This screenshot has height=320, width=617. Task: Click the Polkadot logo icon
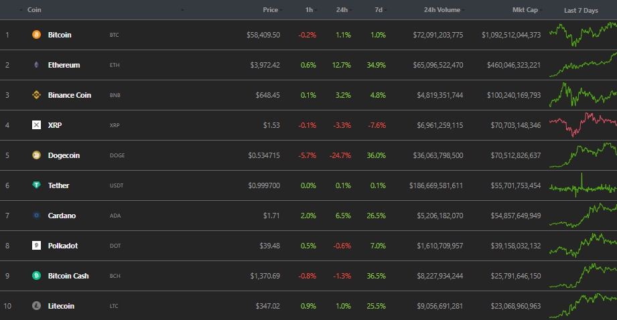(x=36, y=246)
